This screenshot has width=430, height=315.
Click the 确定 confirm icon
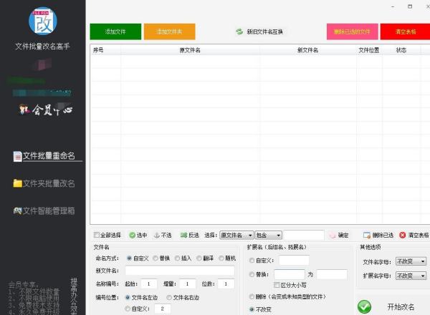(333, 235)
